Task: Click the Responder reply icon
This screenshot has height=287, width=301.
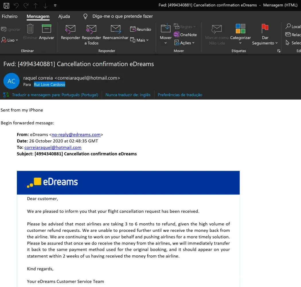Action: (70, 29)
